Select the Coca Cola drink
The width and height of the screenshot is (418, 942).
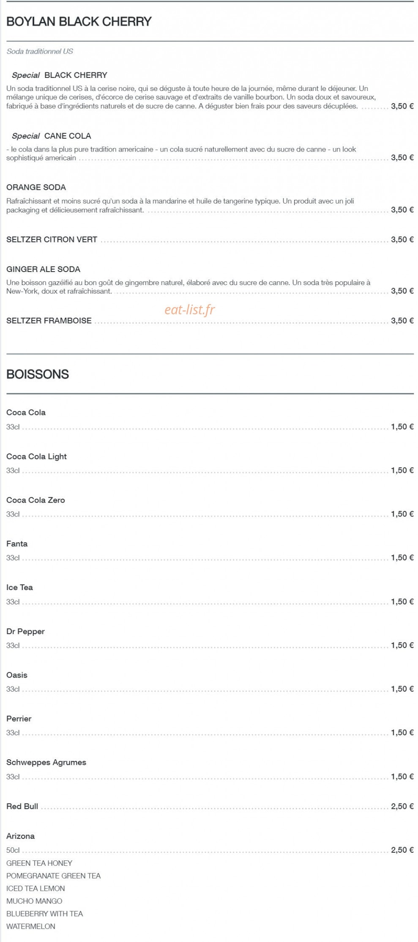(26, 412)
